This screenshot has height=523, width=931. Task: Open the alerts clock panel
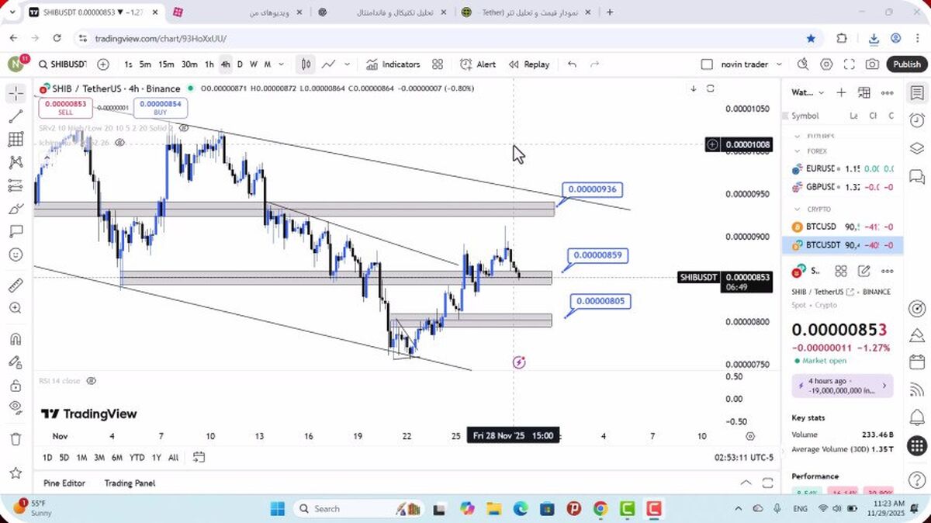pos(916,120)
